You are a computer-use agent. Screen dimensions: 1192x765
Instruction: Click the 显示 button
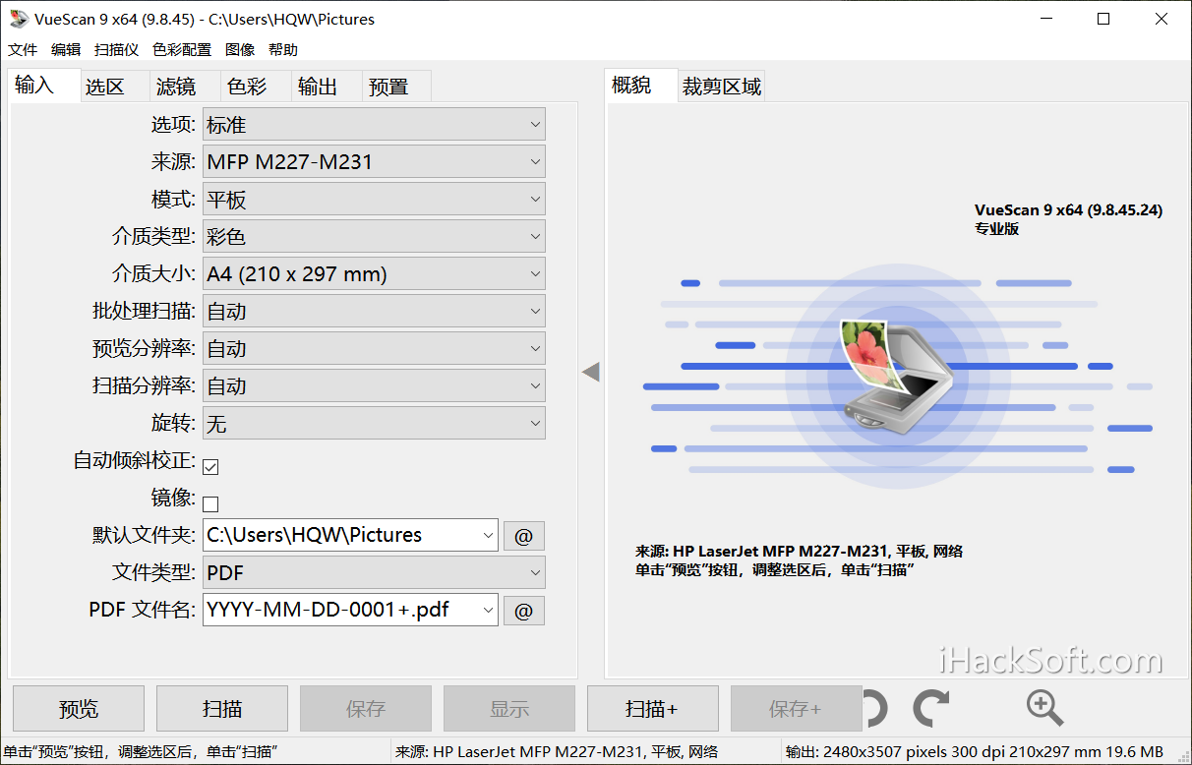(x=509, y=709)
